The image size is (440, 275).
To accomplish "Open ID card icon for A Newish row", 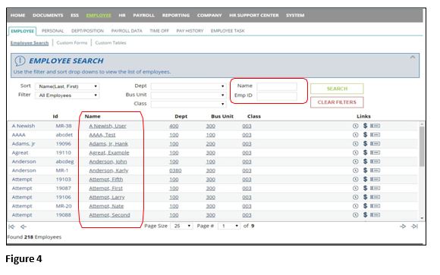I will click(x=375, y=126).
